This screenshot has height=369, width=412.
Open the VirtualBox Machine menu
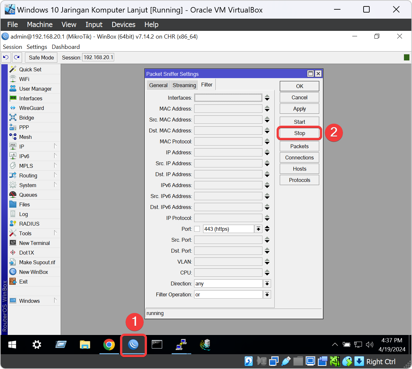point(40,24)
